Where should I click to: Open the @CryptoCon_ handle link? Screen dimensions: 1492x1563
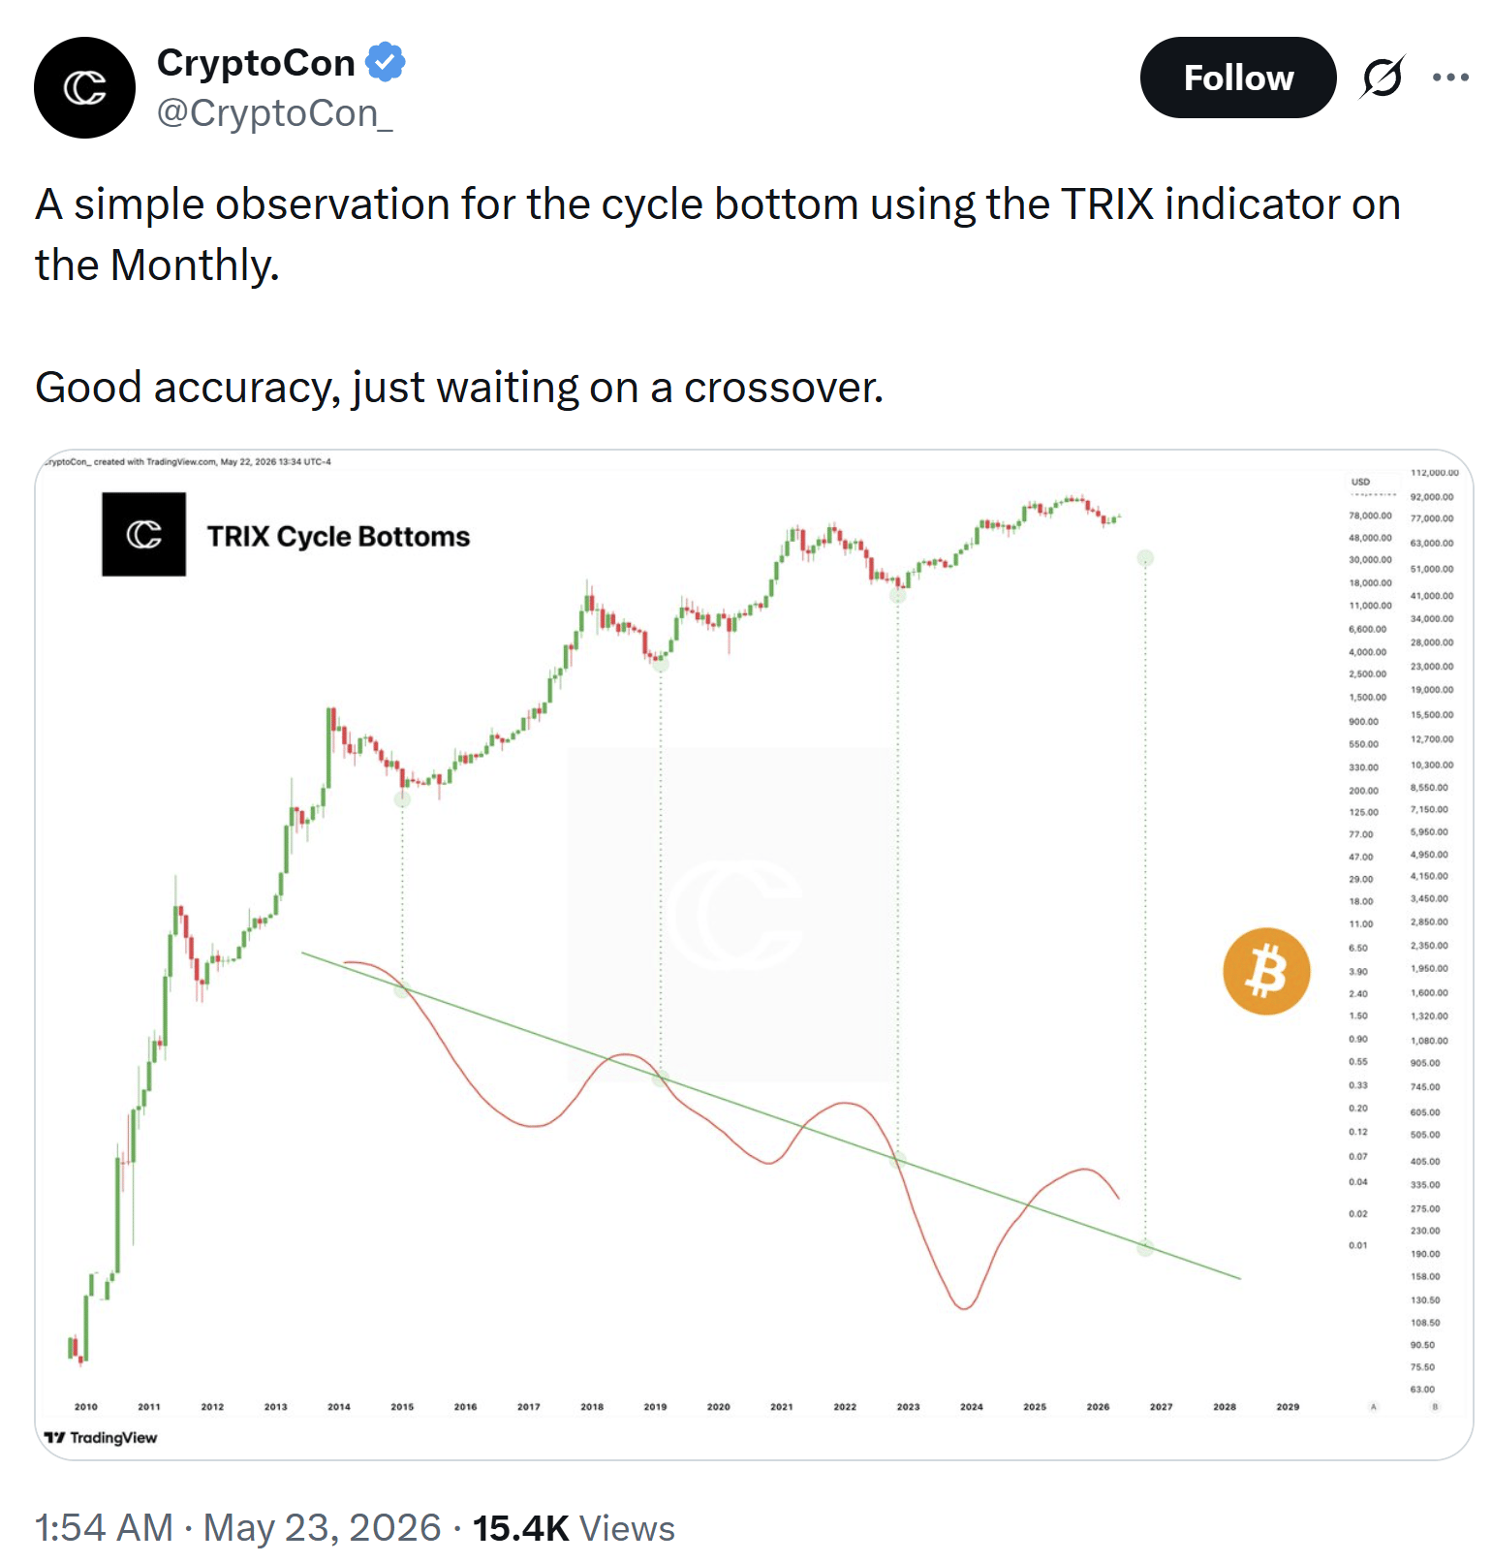click(275, 113)
